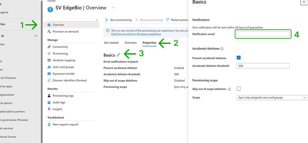Open the Scope dropdown

272,97
